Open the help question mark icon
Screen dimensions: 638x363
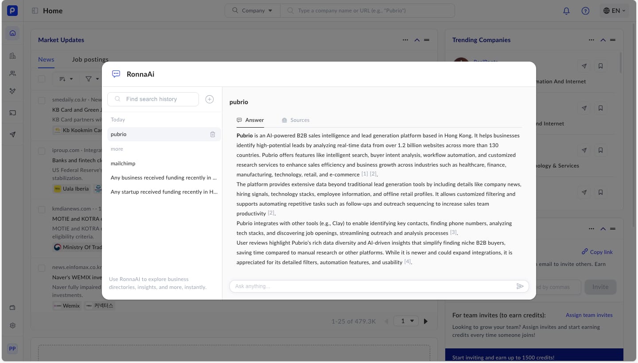[x=585, y=11]
